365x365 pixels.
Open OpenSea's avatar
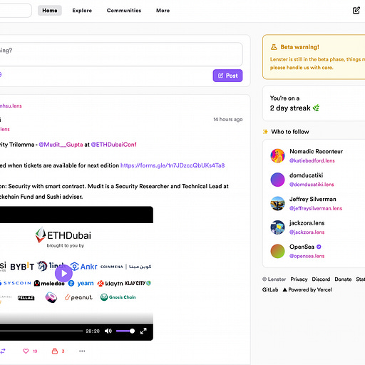click(277, 251)
